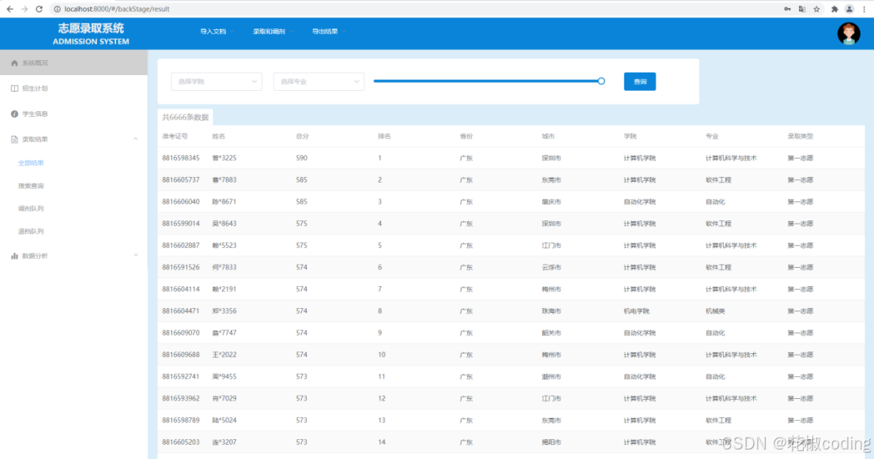
Task: Click the 总分 column header
Action: tap(302, 137)
